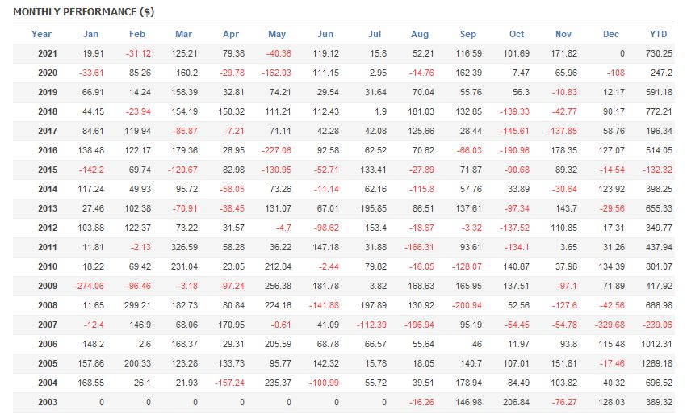This screenshot has height=419, width=687.
Task: Click the Oct column header
Action: [517, 34]
